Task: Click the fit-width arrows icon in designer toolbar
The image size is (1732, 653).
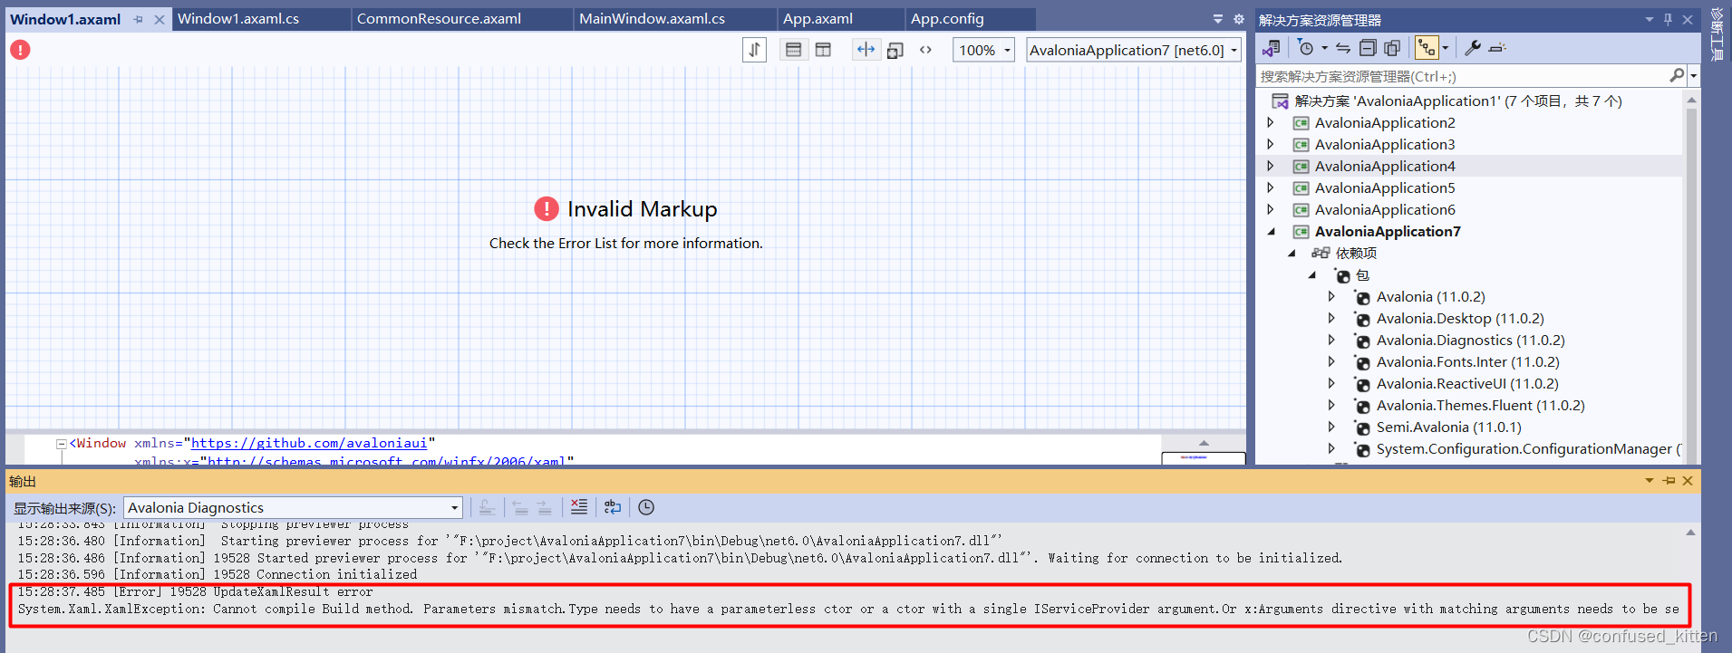Action: pyautogui.click(x=866, y=50)
